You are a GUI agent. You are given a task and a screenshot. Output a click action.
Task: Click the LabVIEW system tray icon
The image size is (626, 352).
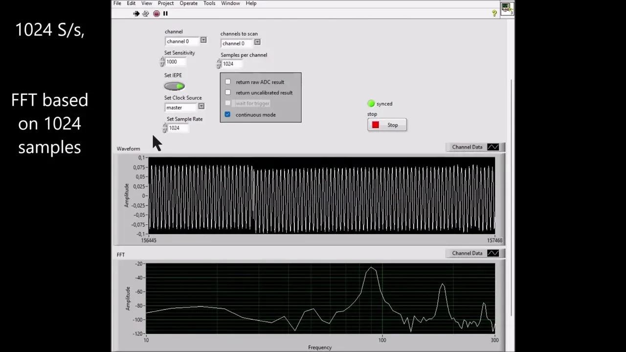507,8
